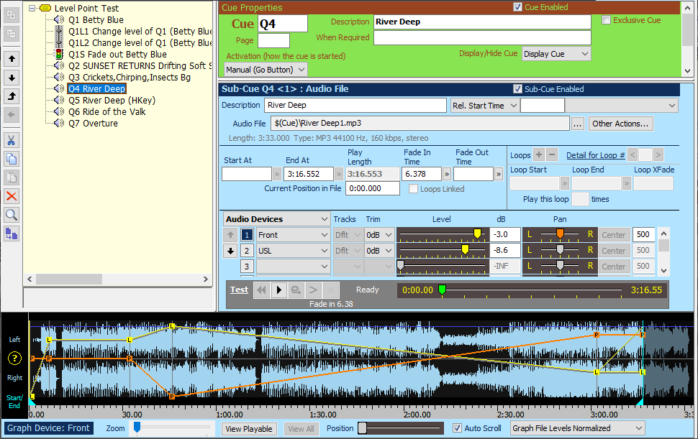Click the cue Description field showing River Deep
Viewport: 698px width, 439px height.
[x=482, y=22]
